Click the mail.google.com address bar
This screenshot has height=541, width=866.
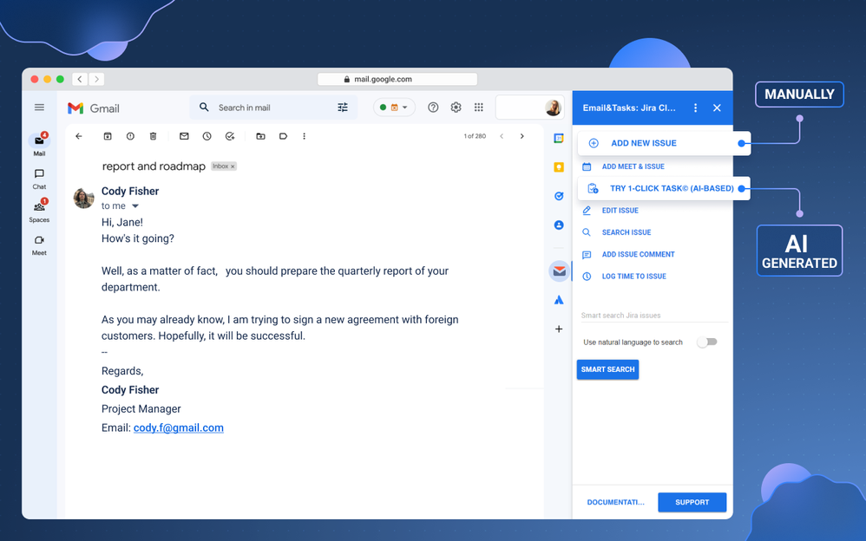397,79
